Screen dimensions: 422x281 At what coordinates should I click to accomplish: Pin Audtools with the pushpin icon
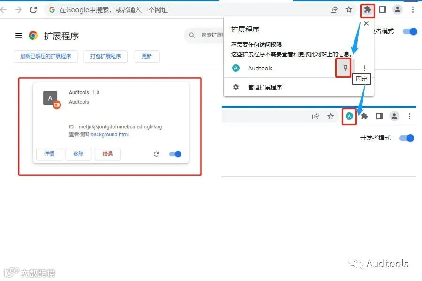pyautogui.click(x=345, y=68)
